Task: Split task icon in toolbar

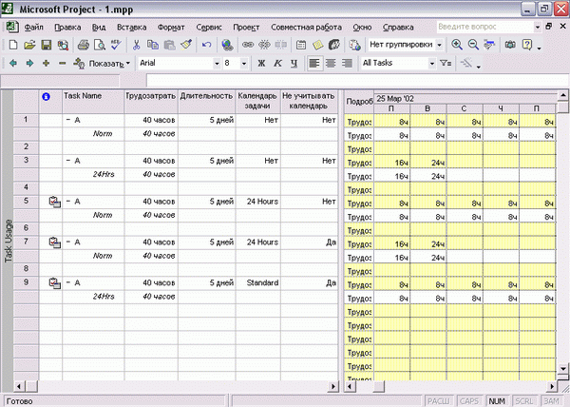Action: pos(280,45)
